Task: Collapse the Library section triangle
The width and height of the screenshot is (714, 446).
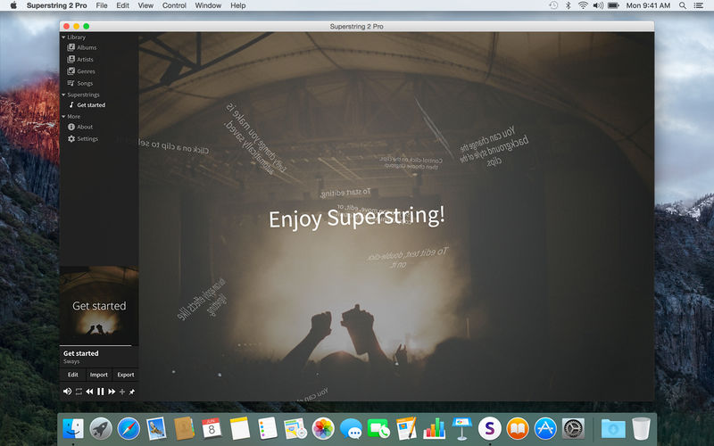Action: tap(63, 37)
